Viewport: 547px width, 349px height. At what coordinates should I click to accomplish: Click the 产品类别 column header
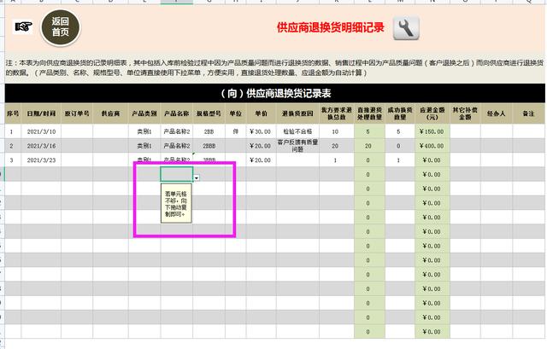pyautogui.click(x=144, y=113)
